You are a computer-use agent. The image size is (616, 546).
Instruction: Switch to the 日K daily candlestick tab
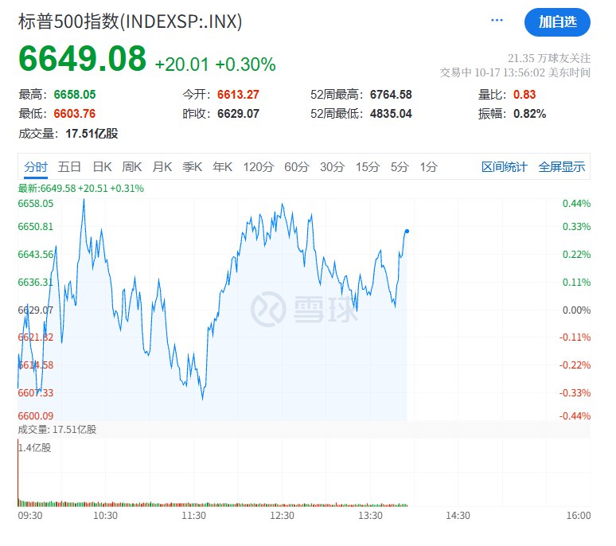(102, 166)
